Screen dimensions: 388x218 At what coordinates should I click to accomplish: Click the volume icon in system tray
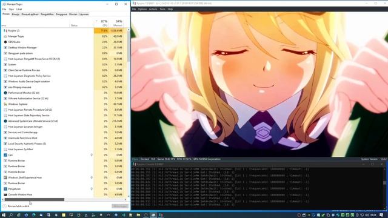[367, 215]
